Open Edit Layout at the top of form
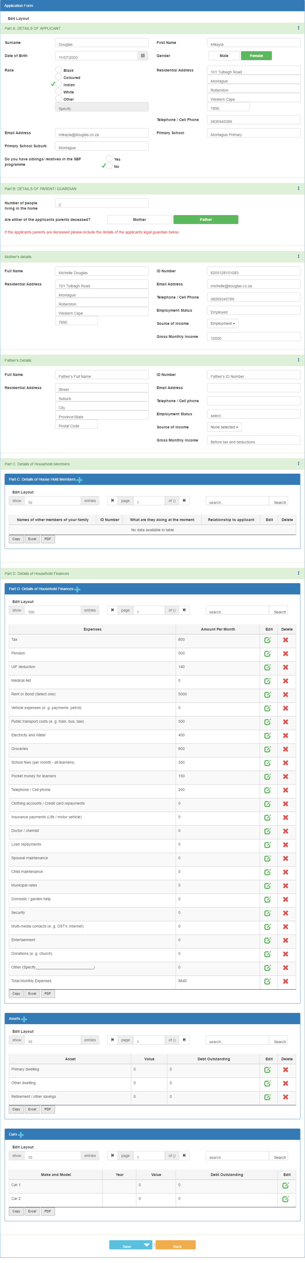This screenshot has width=305, height=1263. (18, 19)
